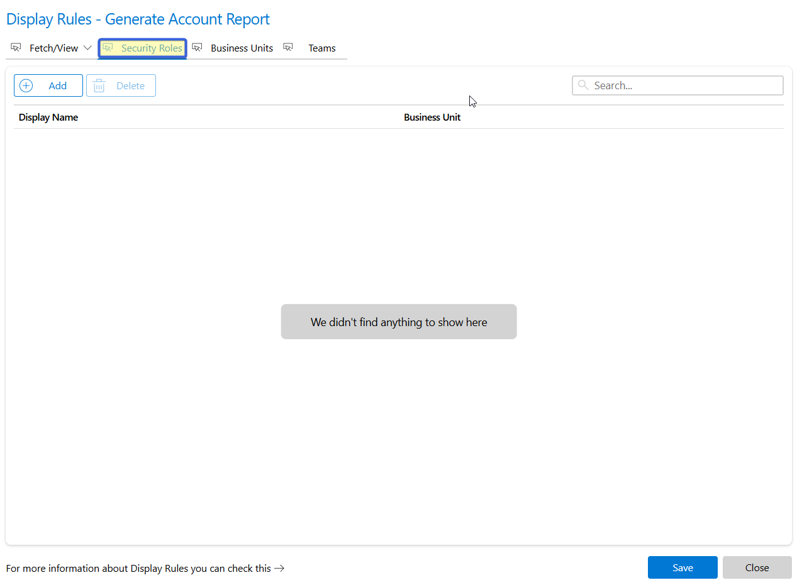Click the trash can icon on Delete
The width and height of the screenshot is (797, 585).
(x=99, y=85)
